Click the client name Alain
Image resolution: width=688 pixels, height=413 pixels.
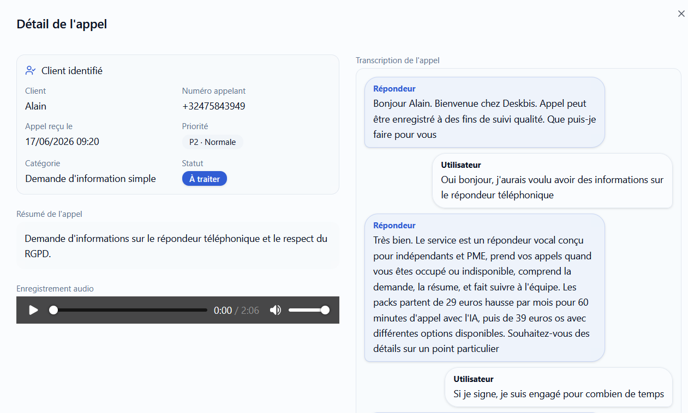[x=36, y=106]
